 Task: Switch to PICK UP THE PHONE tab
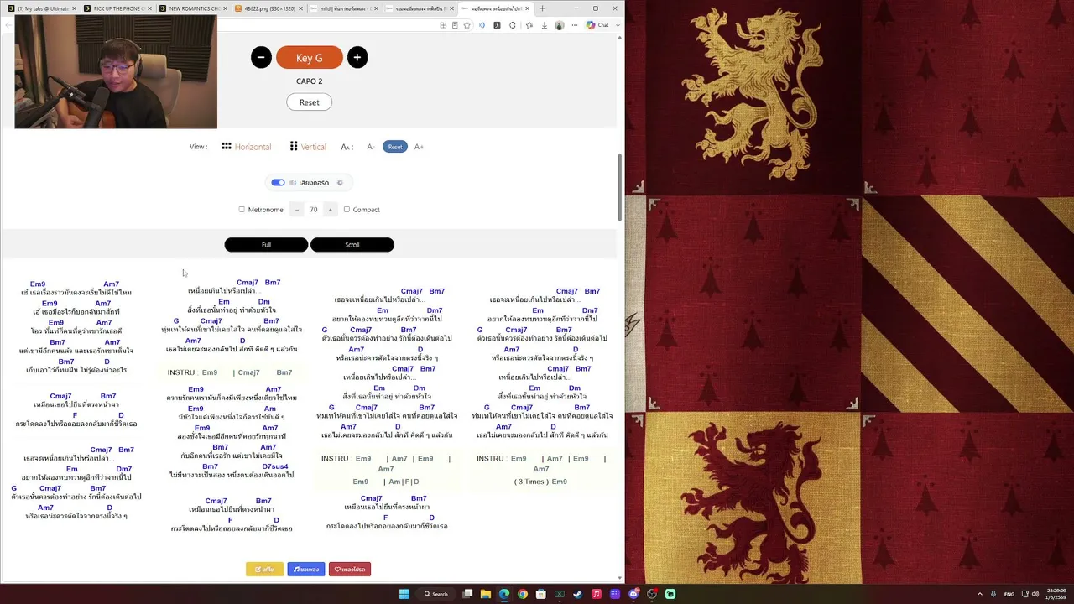(x=117, y=8)
